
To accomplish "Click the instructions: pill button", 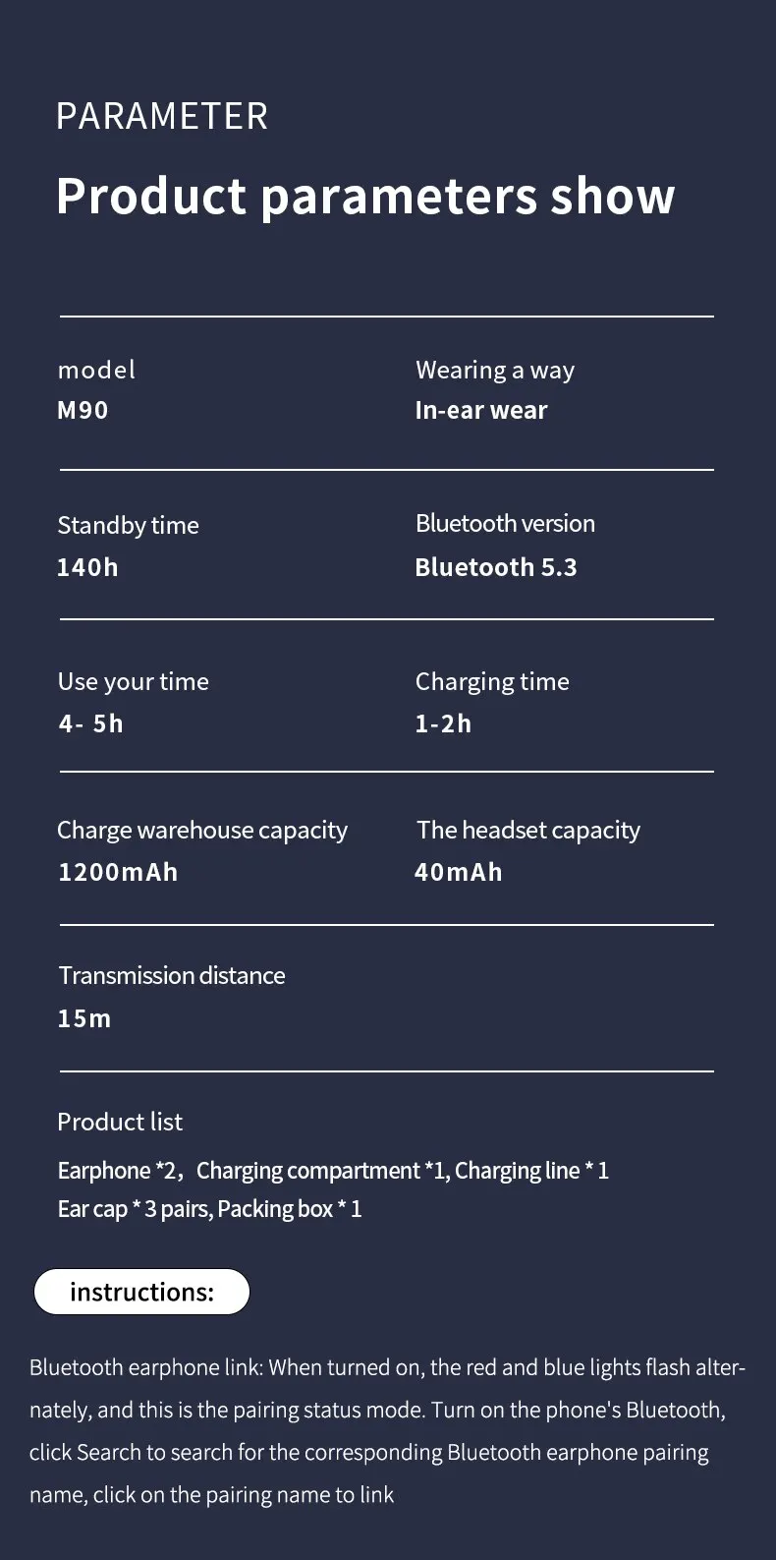I will (x=141, y=1292).
